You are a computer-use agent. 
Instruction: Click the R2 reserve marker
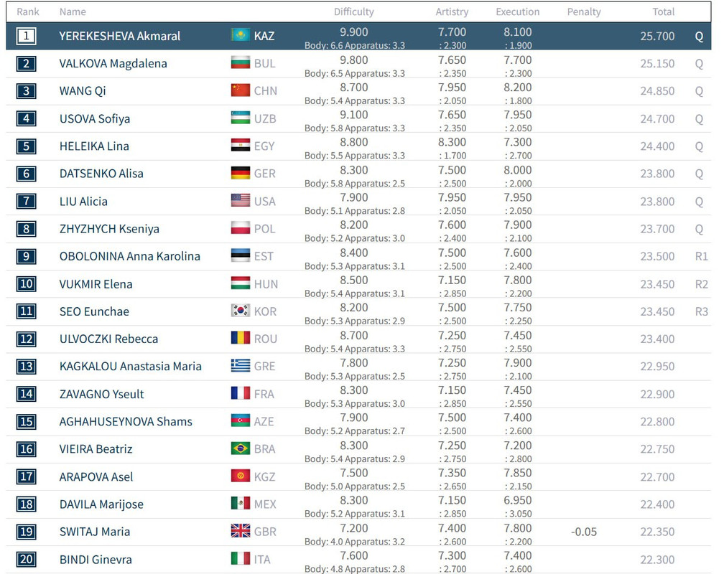point(701,284)
